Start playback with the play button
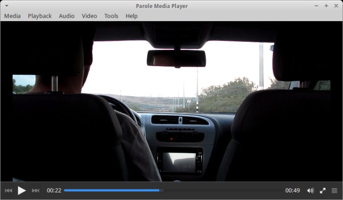Viewport: 343px width, 200px height. point(22,190)
